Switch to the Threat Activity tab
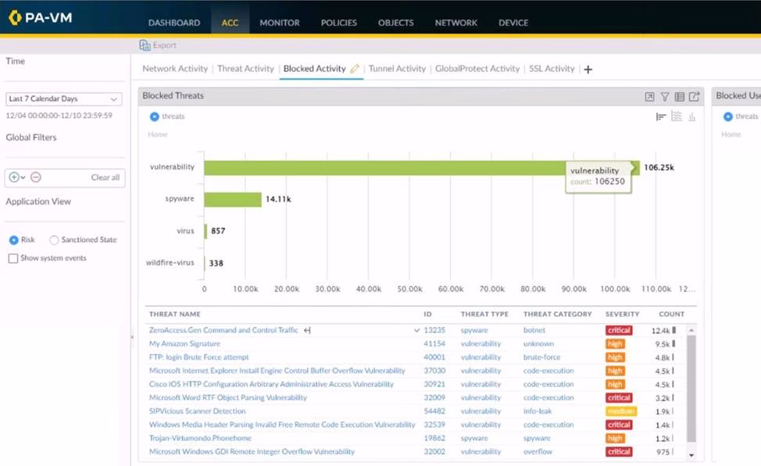Image resolution: width=761 pixels, height=466 pixels. 245,69
